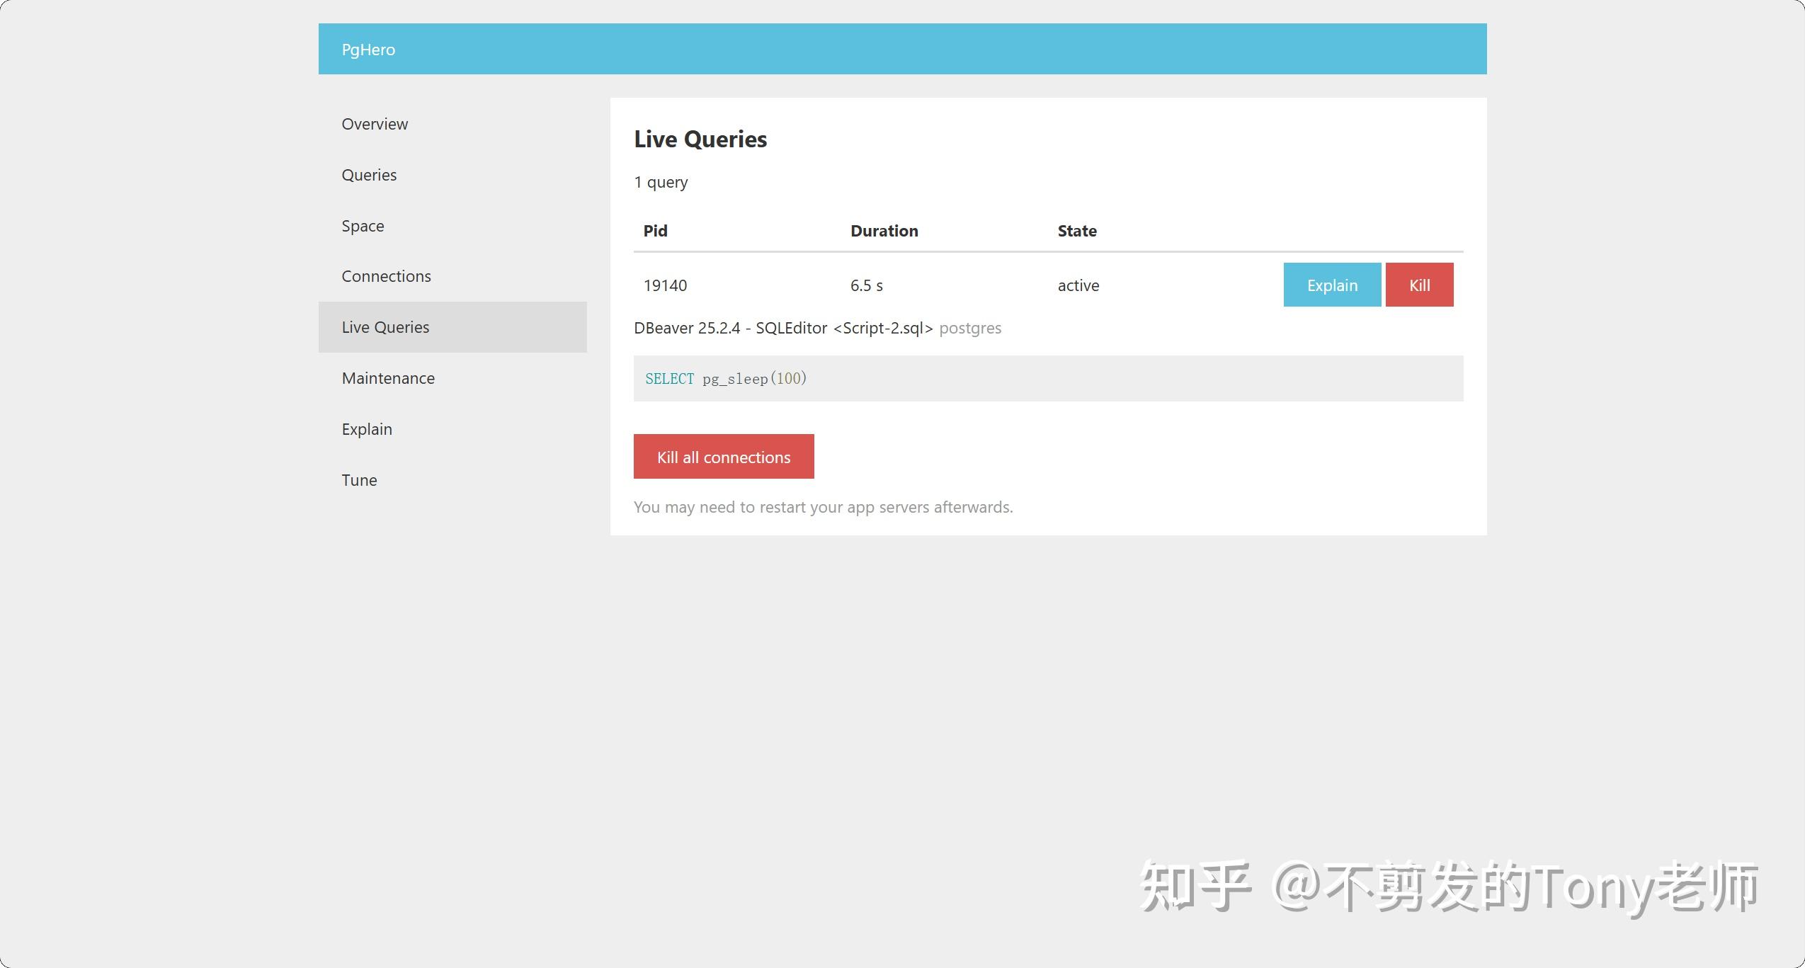Click the Duration column header
This screenshot has width=1805, height=968.
(x=884, y=231)
